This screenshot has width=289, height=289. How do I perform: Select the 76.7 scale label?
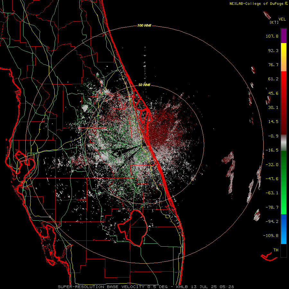coord(273,65)
